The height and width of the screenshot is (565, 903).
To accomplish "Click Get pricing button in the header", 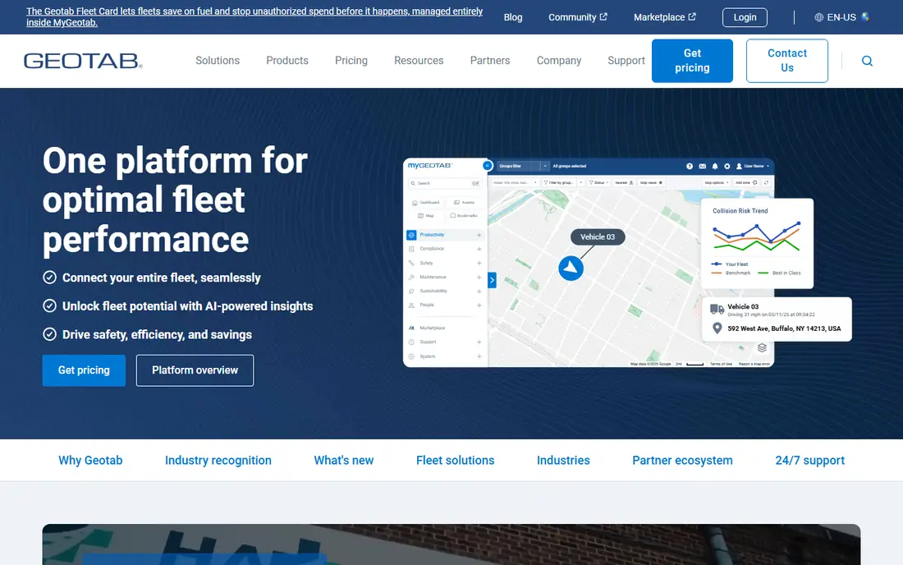I will pos(692,61).
